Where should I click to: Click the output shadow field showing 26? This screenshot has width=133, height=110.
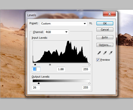point(36,87)
